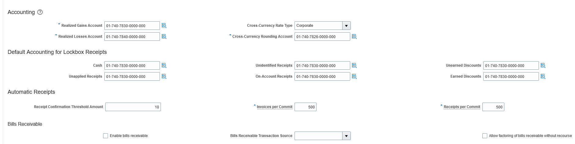Image resolution: width=575 pixels, height=144 pixels.
Task: Click the Accounting help question mark icon
Action: coord(40,12)
